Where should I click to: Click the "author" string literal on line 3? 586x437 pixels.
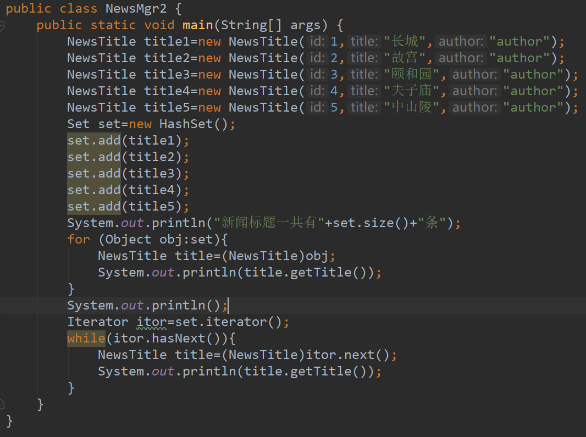click(533, 74)
